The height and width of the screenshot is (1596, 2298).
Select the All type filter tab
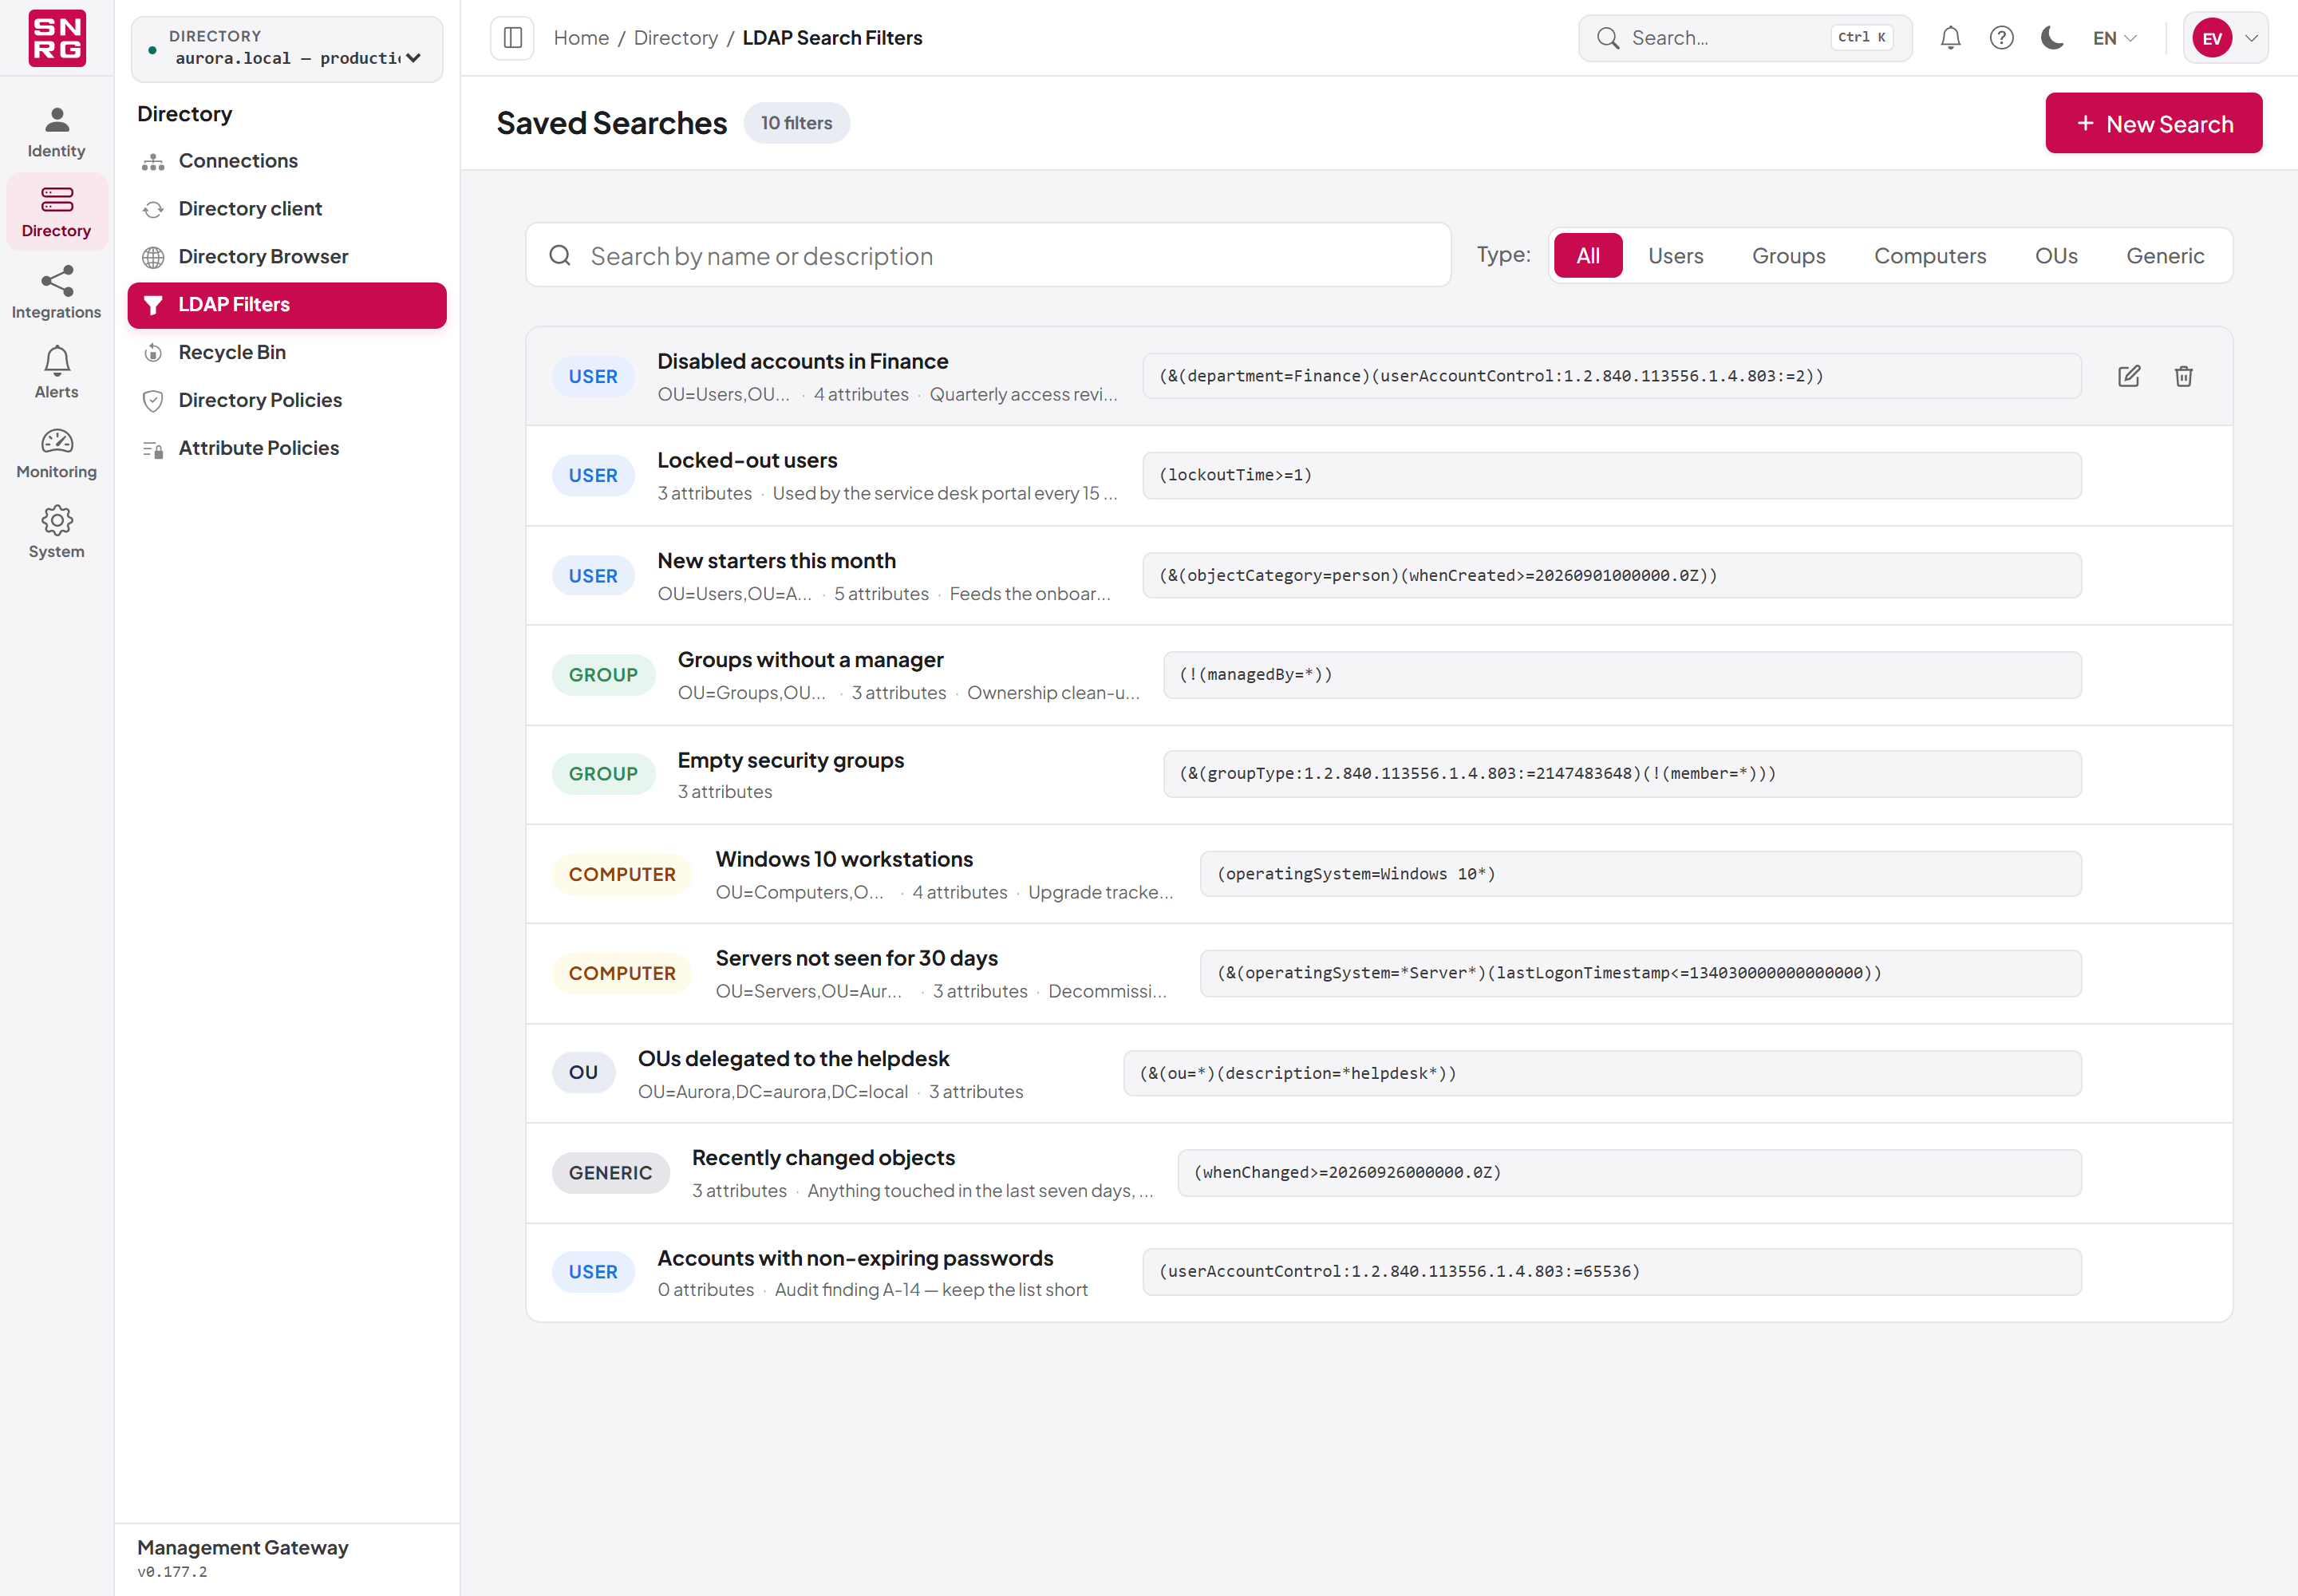pos(1587,256)
